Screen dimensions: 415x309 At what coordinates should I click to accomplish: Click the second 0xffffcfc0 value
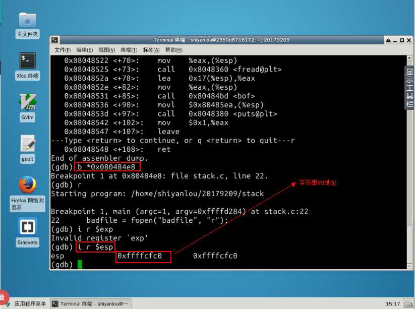click(x=215, y=256)
